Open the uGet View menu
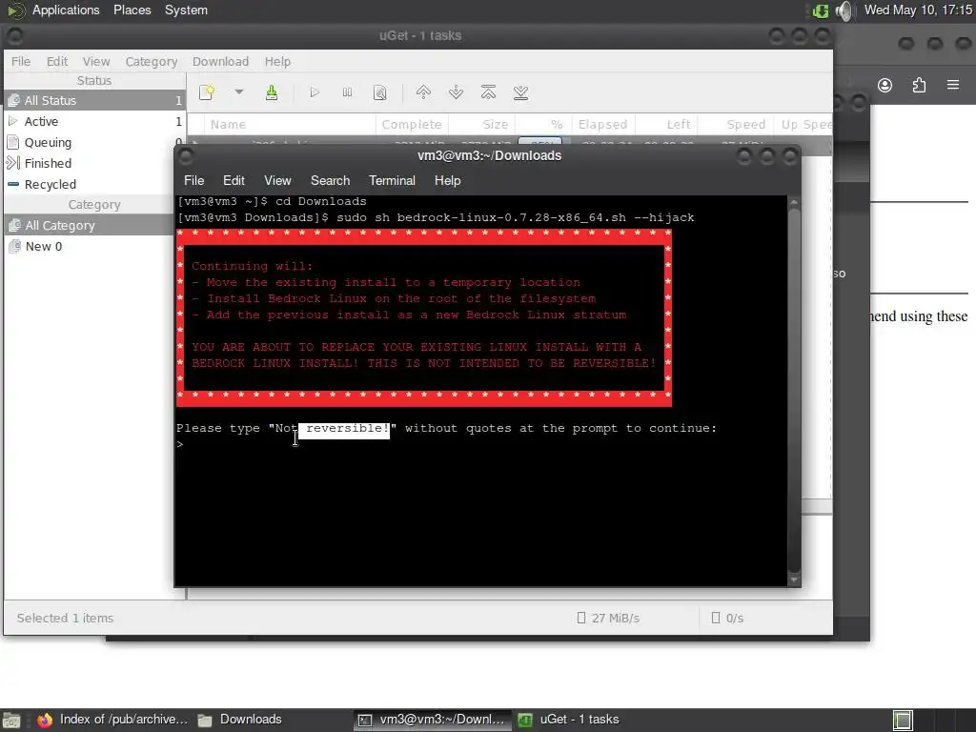976x732 pixels. [x=96, y=62]
